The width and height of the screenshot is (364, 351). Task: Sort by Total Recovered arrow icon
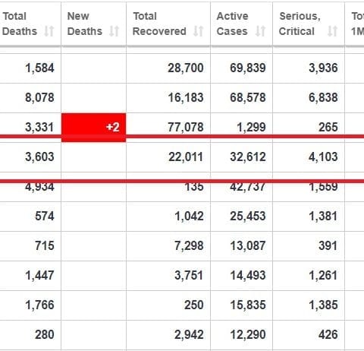[x=199, y=31]
